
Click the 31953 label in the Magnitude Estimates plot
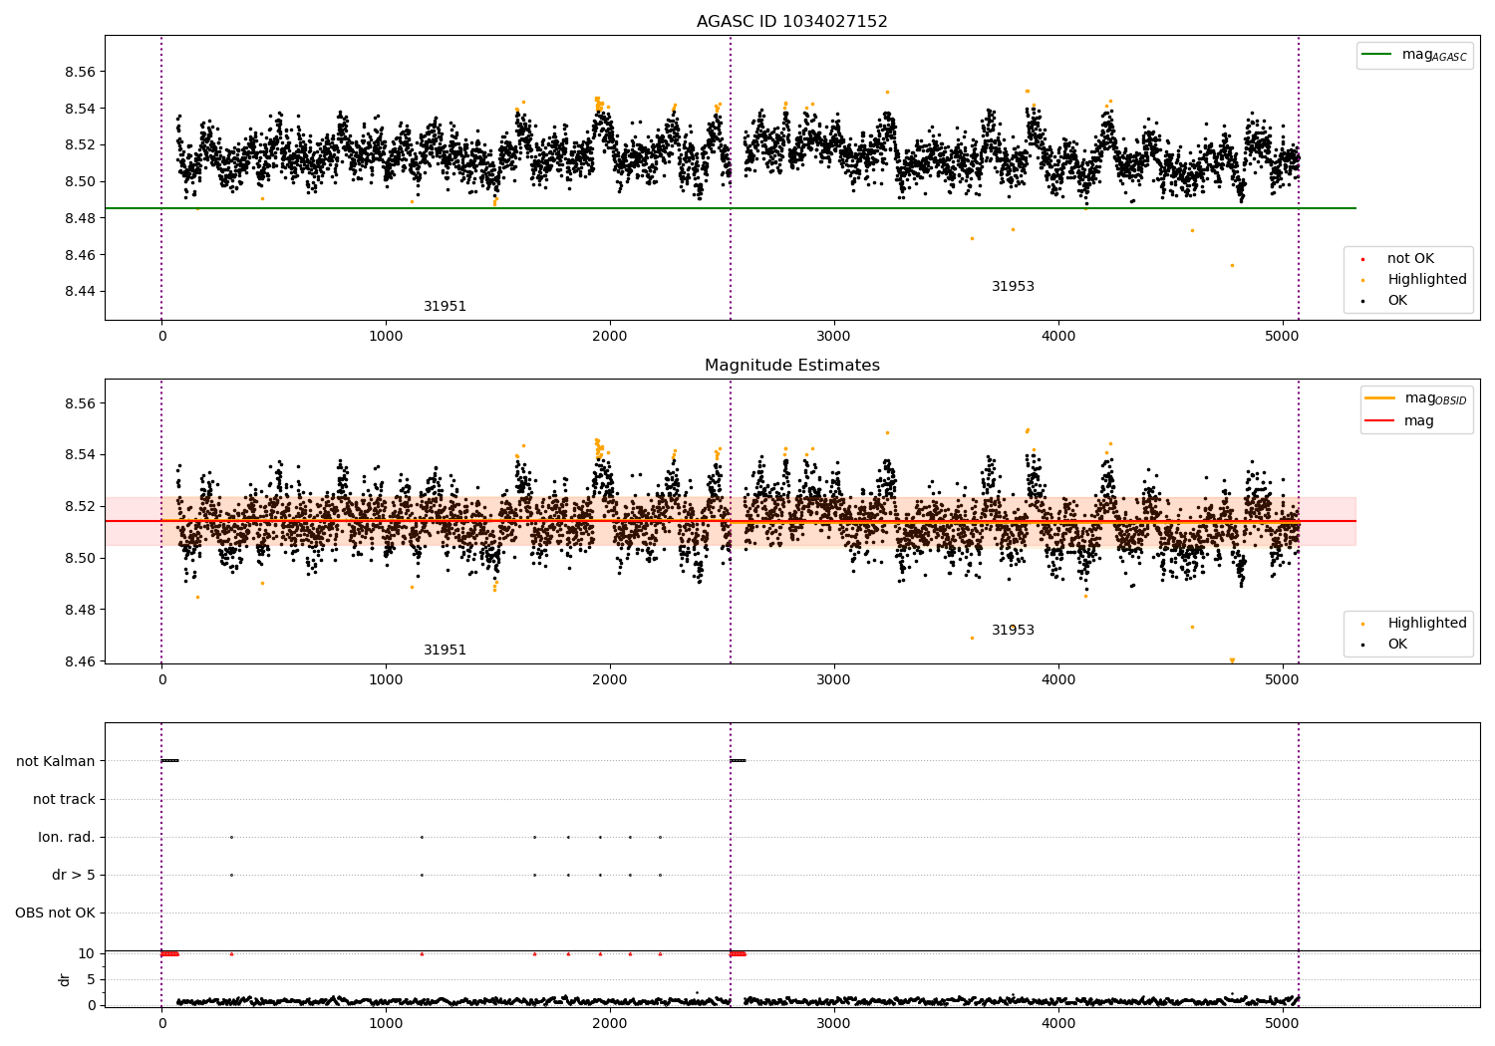click(x=1013, y=631)
